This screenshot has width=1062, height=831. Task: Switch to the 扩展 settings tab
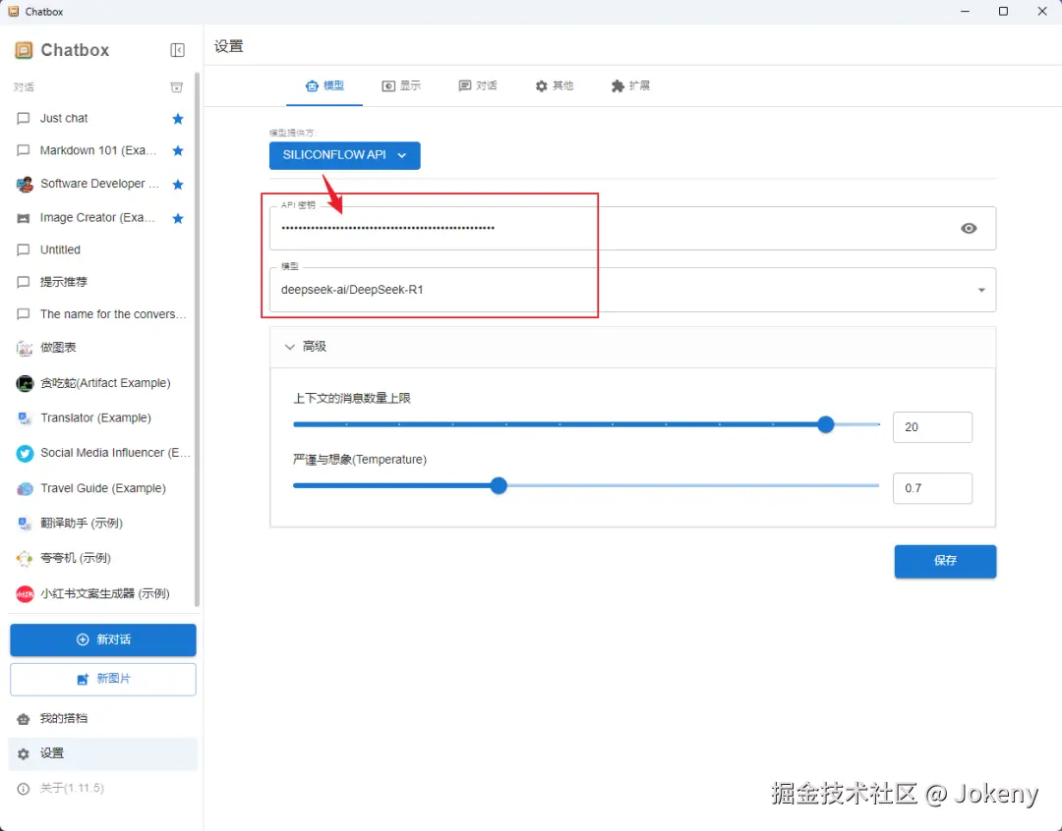point(630,85)
